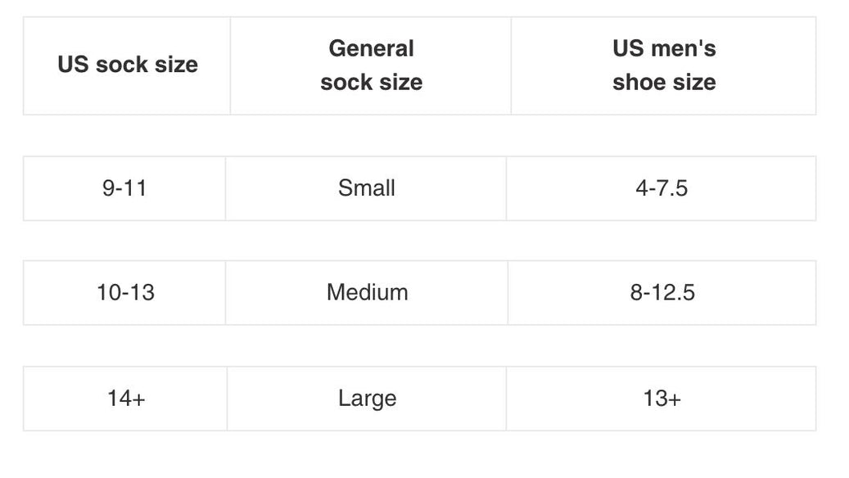Click "sock size" text below "General"
This screenshot has height=478, width=849.
(371, 82)
